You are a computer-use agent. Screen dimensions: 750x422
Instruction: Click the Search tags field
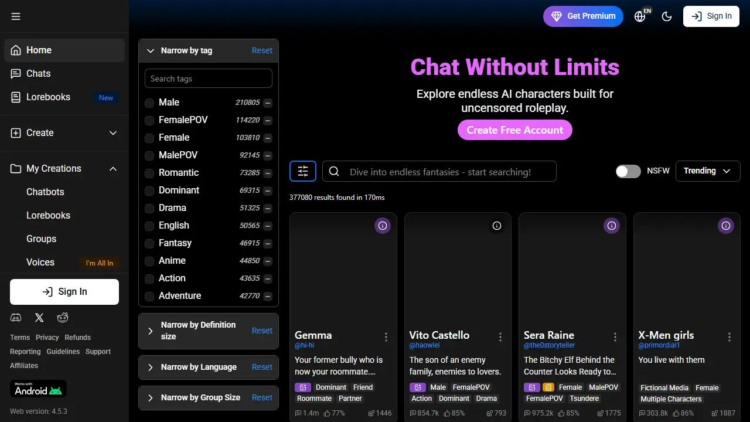point(209,79)
